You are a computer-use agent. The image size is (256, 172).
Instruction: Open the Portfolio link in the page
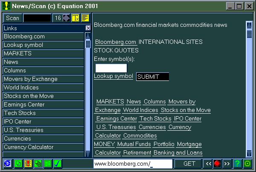(164, 144)
